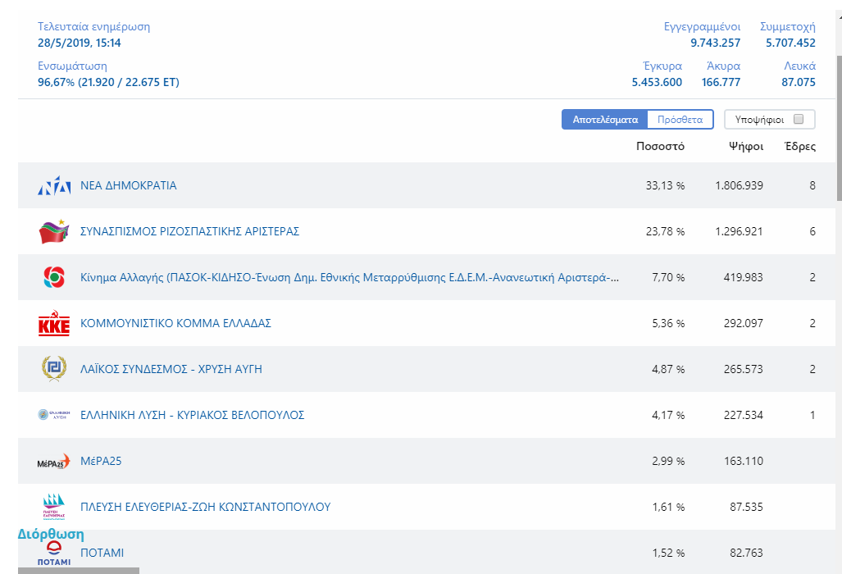
Task: Open ΚΟΜΜΟΥΝΙΣΤΙΚΟ ΚΟΜΜΑ ΕΛΛΑΔΑΣ link
Action: click(x=175, y=323)
